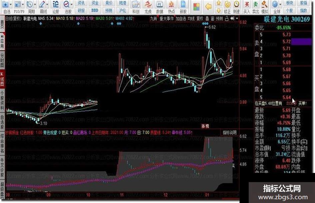Click the 测速 speed test clock icon
This screenshot has width=315, height=203.
tap(236, 4)
